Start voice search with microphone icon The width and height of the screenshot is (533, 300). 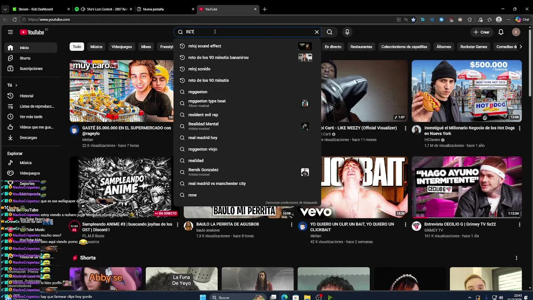click(347, 32)
